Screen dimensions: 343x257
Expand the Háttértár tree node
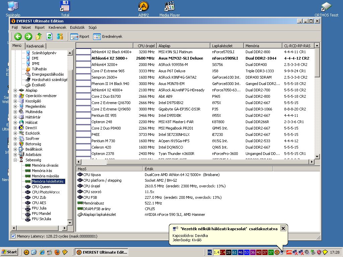[x=15, y=117]
